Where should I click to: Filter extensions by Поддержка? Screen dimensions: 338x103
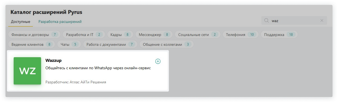279,35
